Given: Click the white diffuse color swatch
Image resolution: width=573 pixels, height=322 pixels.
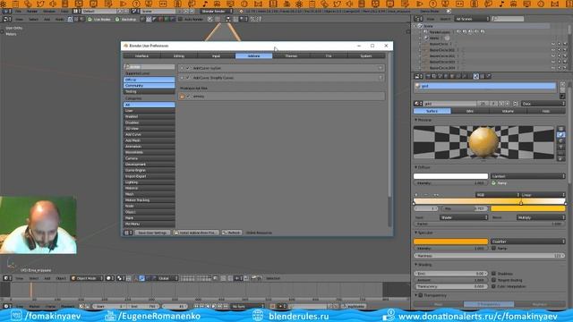Looking at the screenshot, I should pyautogui.click(x=450, y=176).
